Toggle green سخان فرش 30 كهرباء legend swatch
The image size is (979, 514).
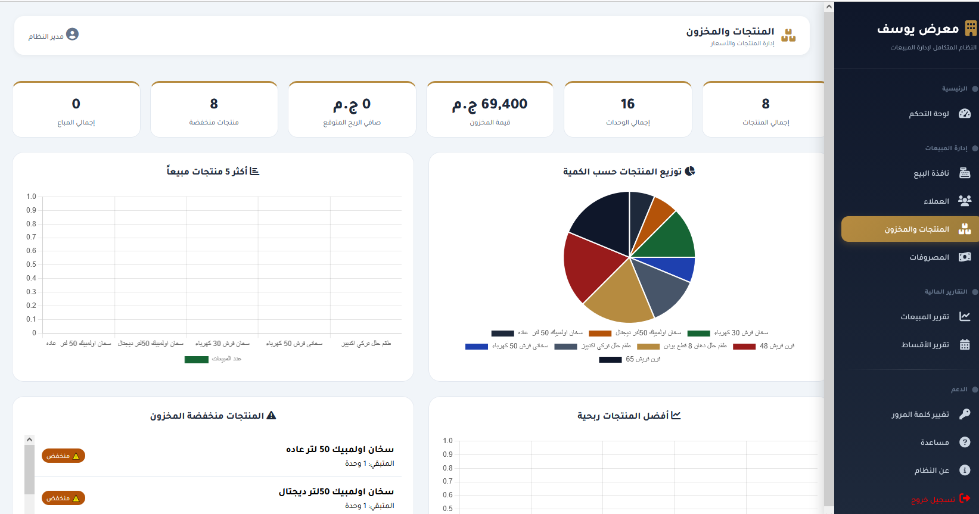[x=698, y=334]
